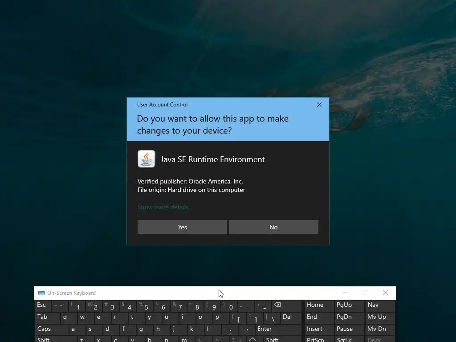456x342 pixels.
Task: Tap the q key on the keyboard
Action: pyautogui.click(x=69, y=318)
